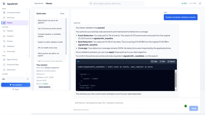The image size is (205, 115).
Task: Click the dev logout icon
Action: [x=28, y=79]
